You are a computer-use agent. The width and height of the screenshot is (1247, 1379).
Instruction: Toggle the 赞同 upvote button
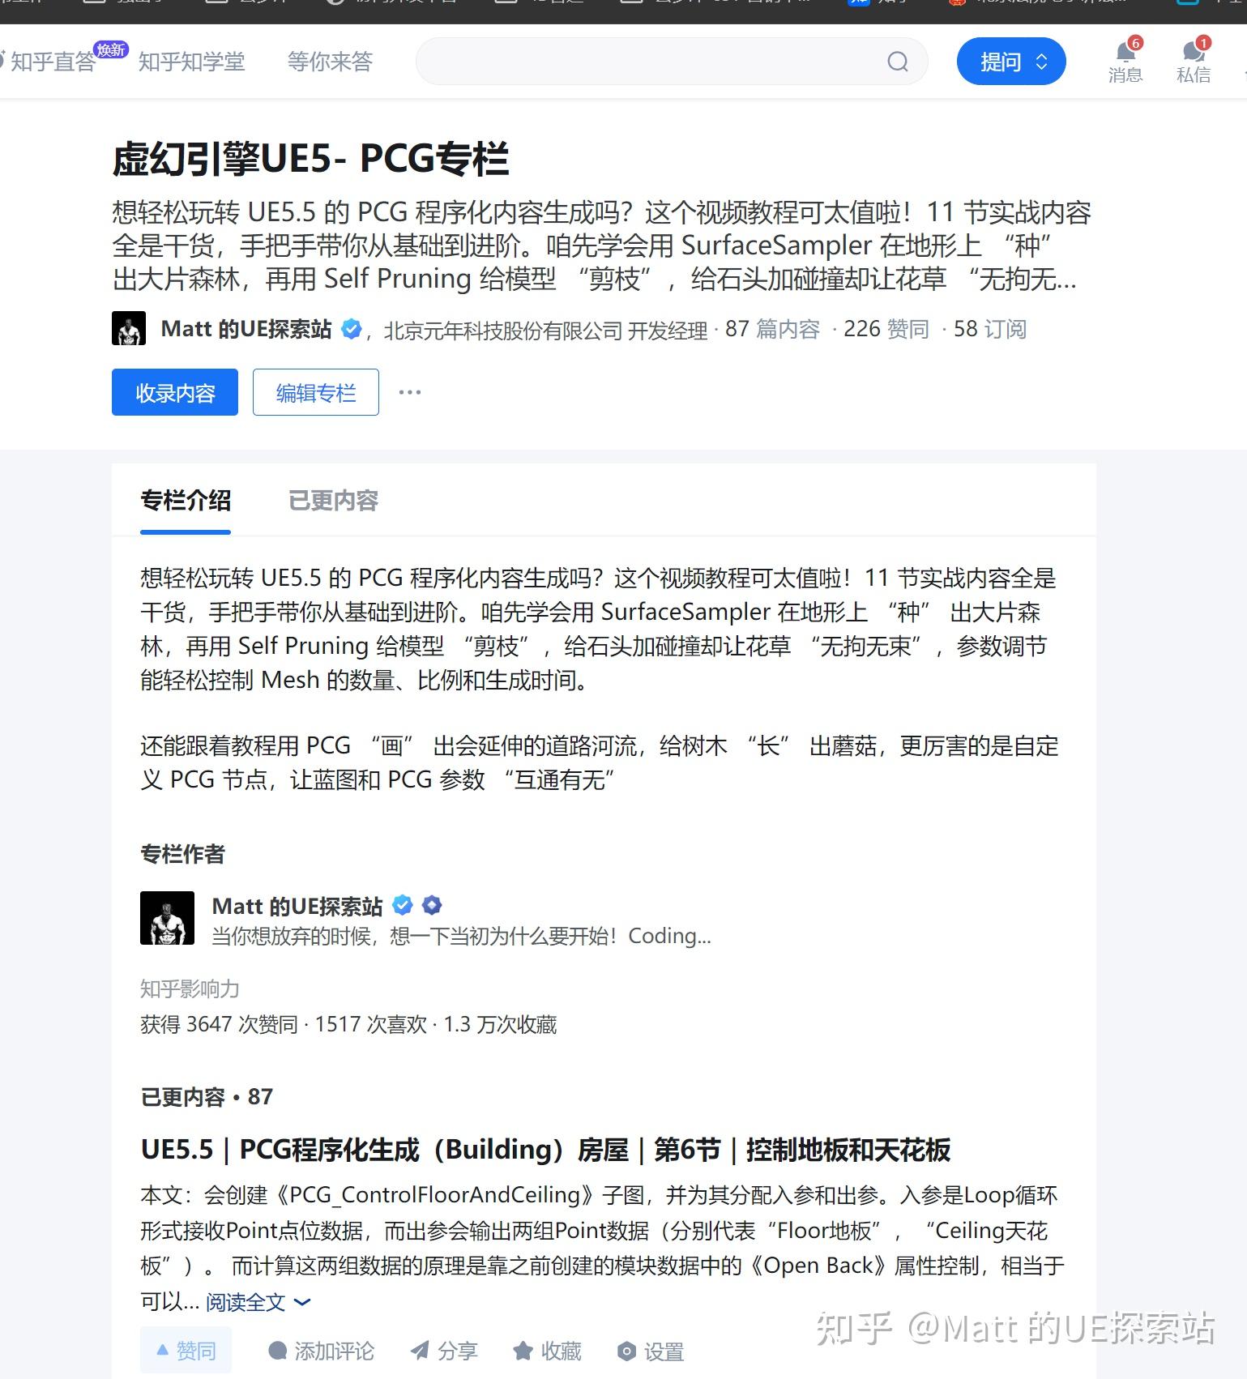186,1350
